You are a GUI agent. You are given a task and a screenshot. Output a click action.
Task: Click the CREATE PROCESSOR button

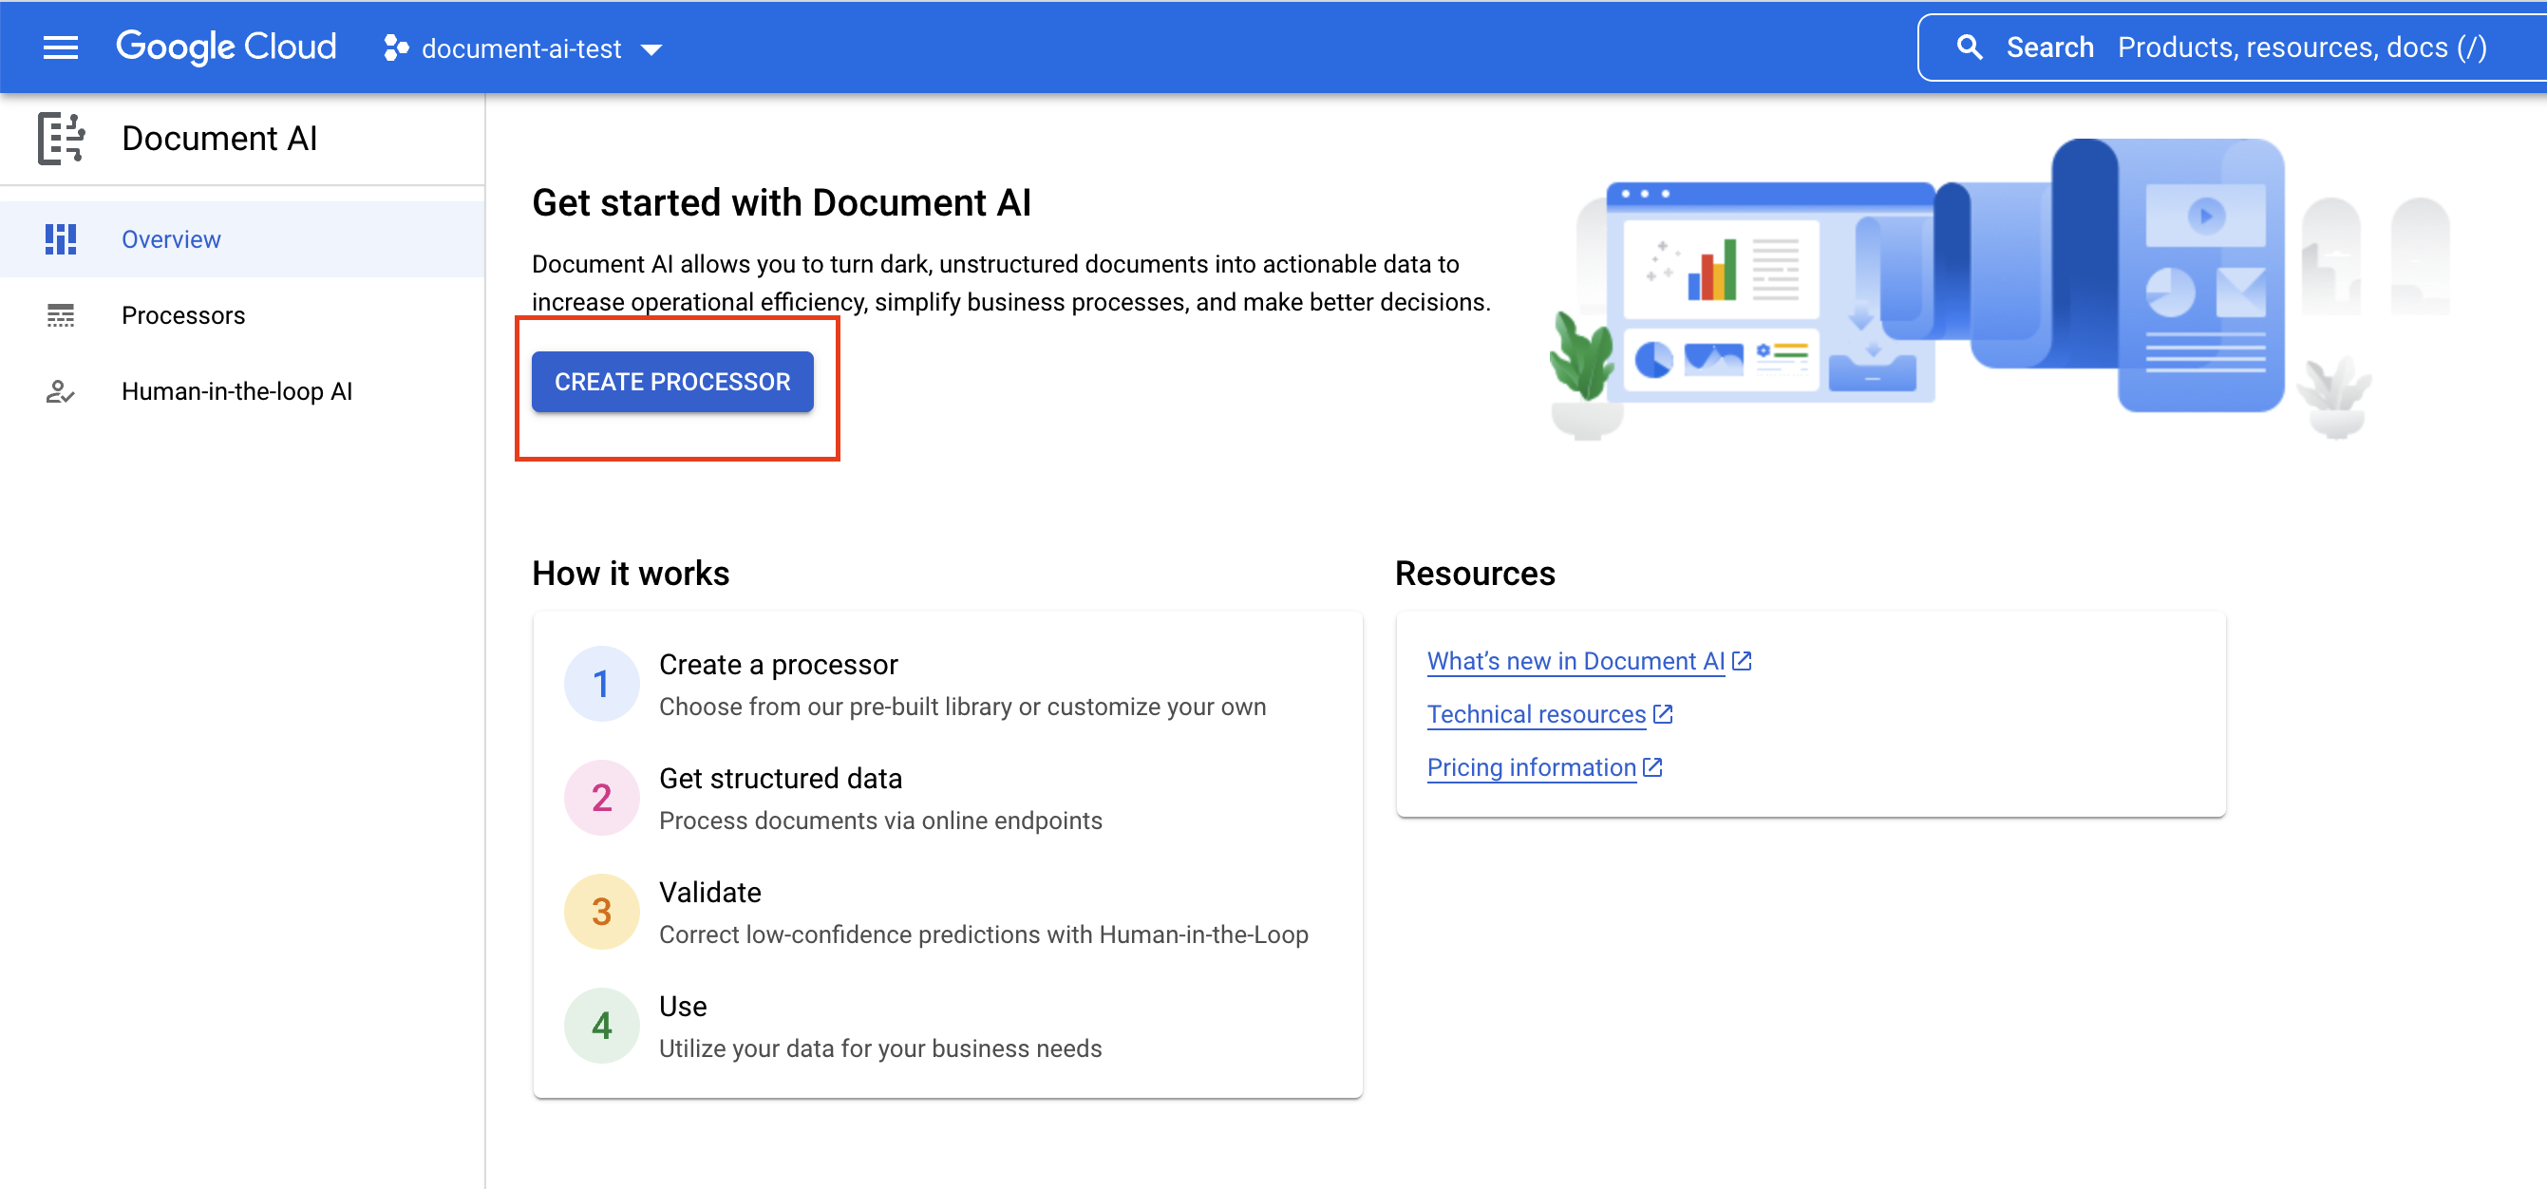[x=674, y=380]
